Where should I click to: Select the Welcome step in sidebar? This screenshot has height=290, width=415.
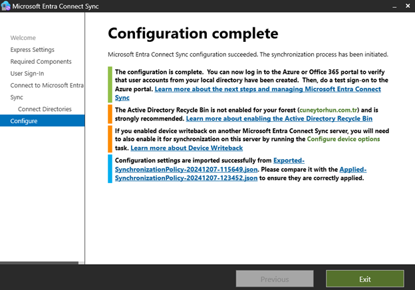(23, 38)
